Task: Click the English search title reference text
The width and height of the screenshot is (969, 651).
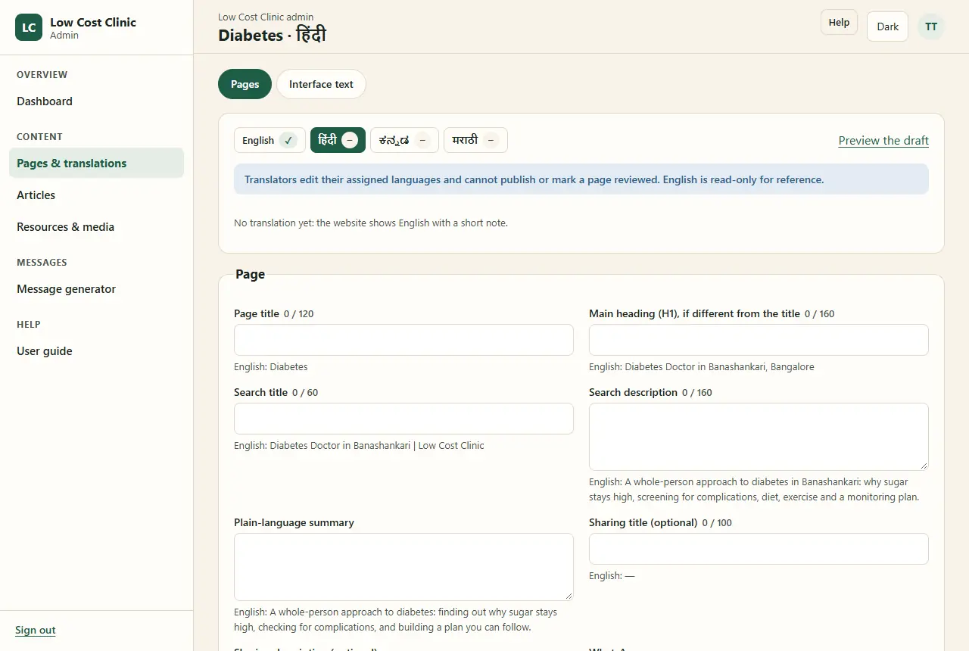Action: (359, 446)
